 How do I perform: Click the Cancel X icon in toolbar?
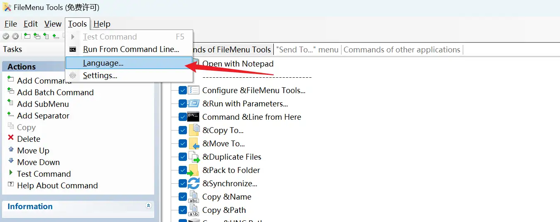pyautogui.click(x=15, y=36)
